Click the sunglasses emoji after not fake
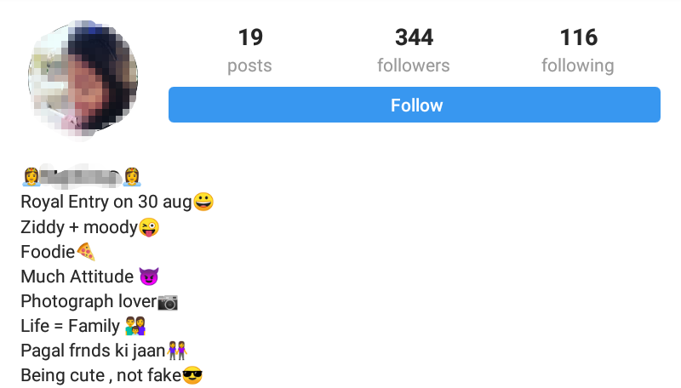Screen dimensions: 681x388 (192, 375)
